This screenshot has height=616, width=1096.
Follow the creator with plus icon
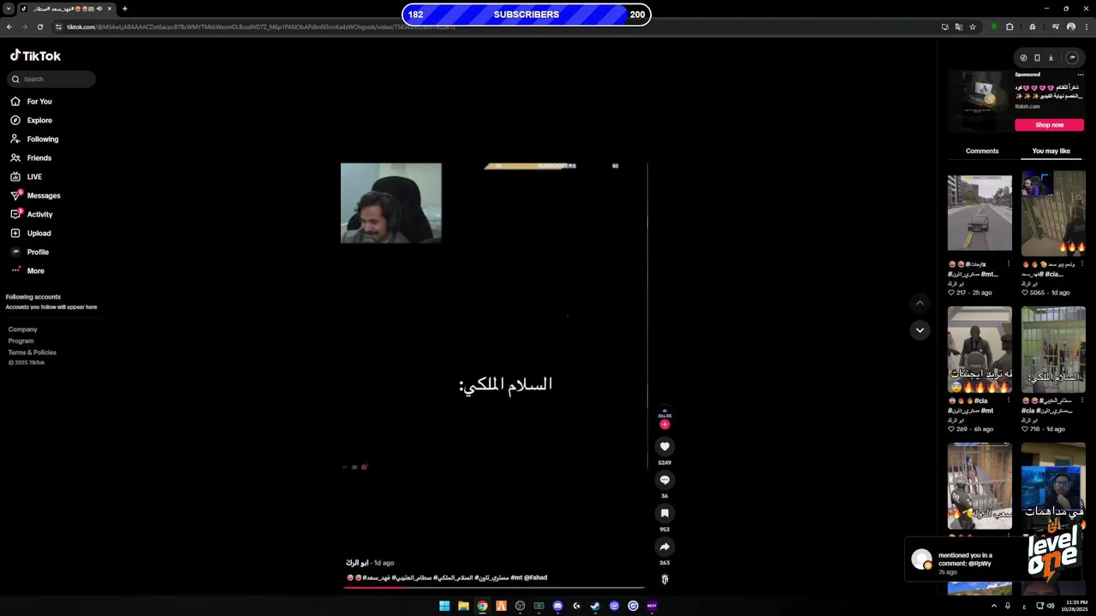(x=664, y=424)
